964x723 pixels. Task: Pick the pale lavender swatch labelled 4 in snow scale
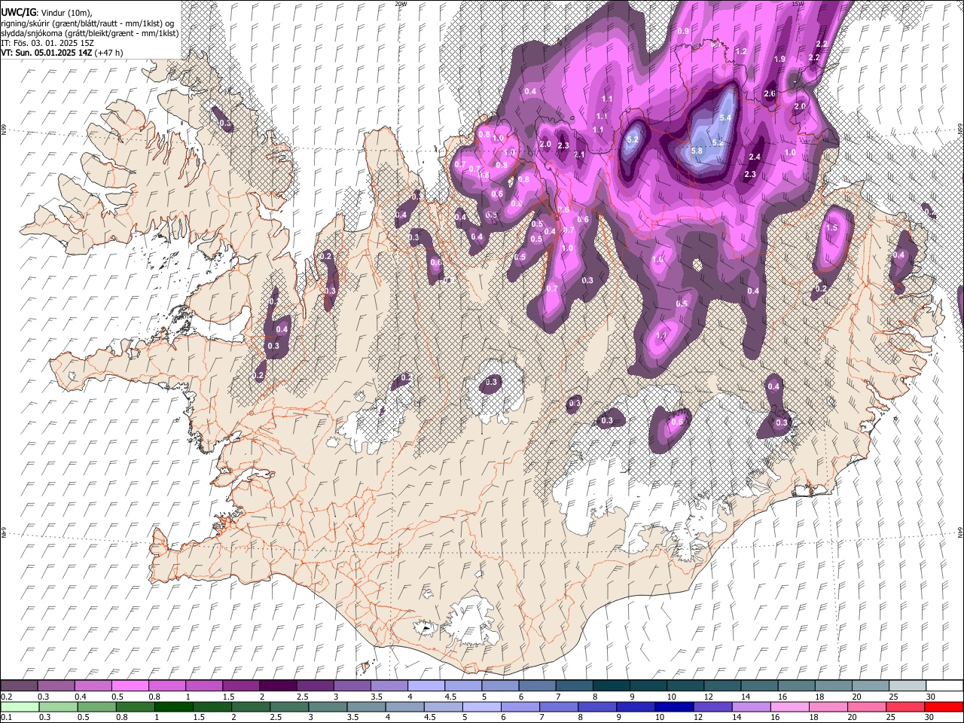click(426, 685)
